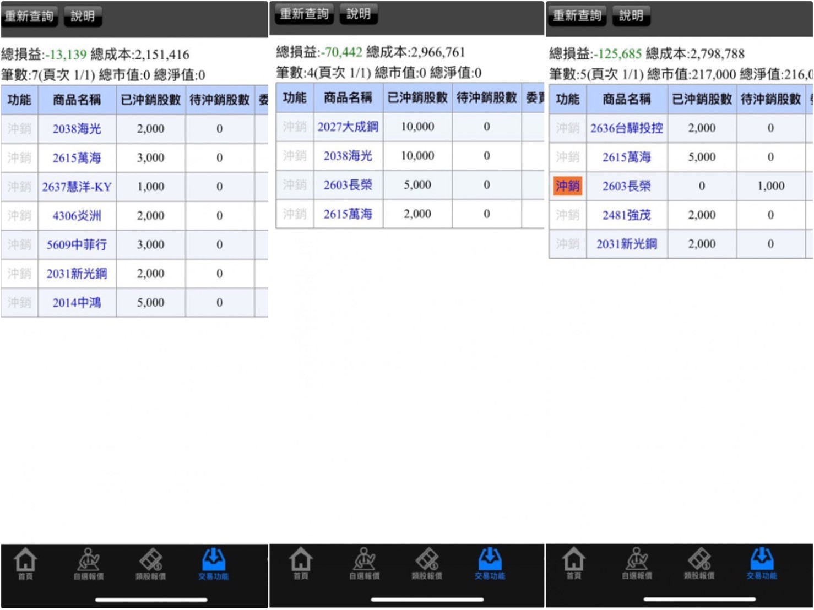Tap the Home icon in the left screenshot
814x610 pixels.
(x=25, y=564)
